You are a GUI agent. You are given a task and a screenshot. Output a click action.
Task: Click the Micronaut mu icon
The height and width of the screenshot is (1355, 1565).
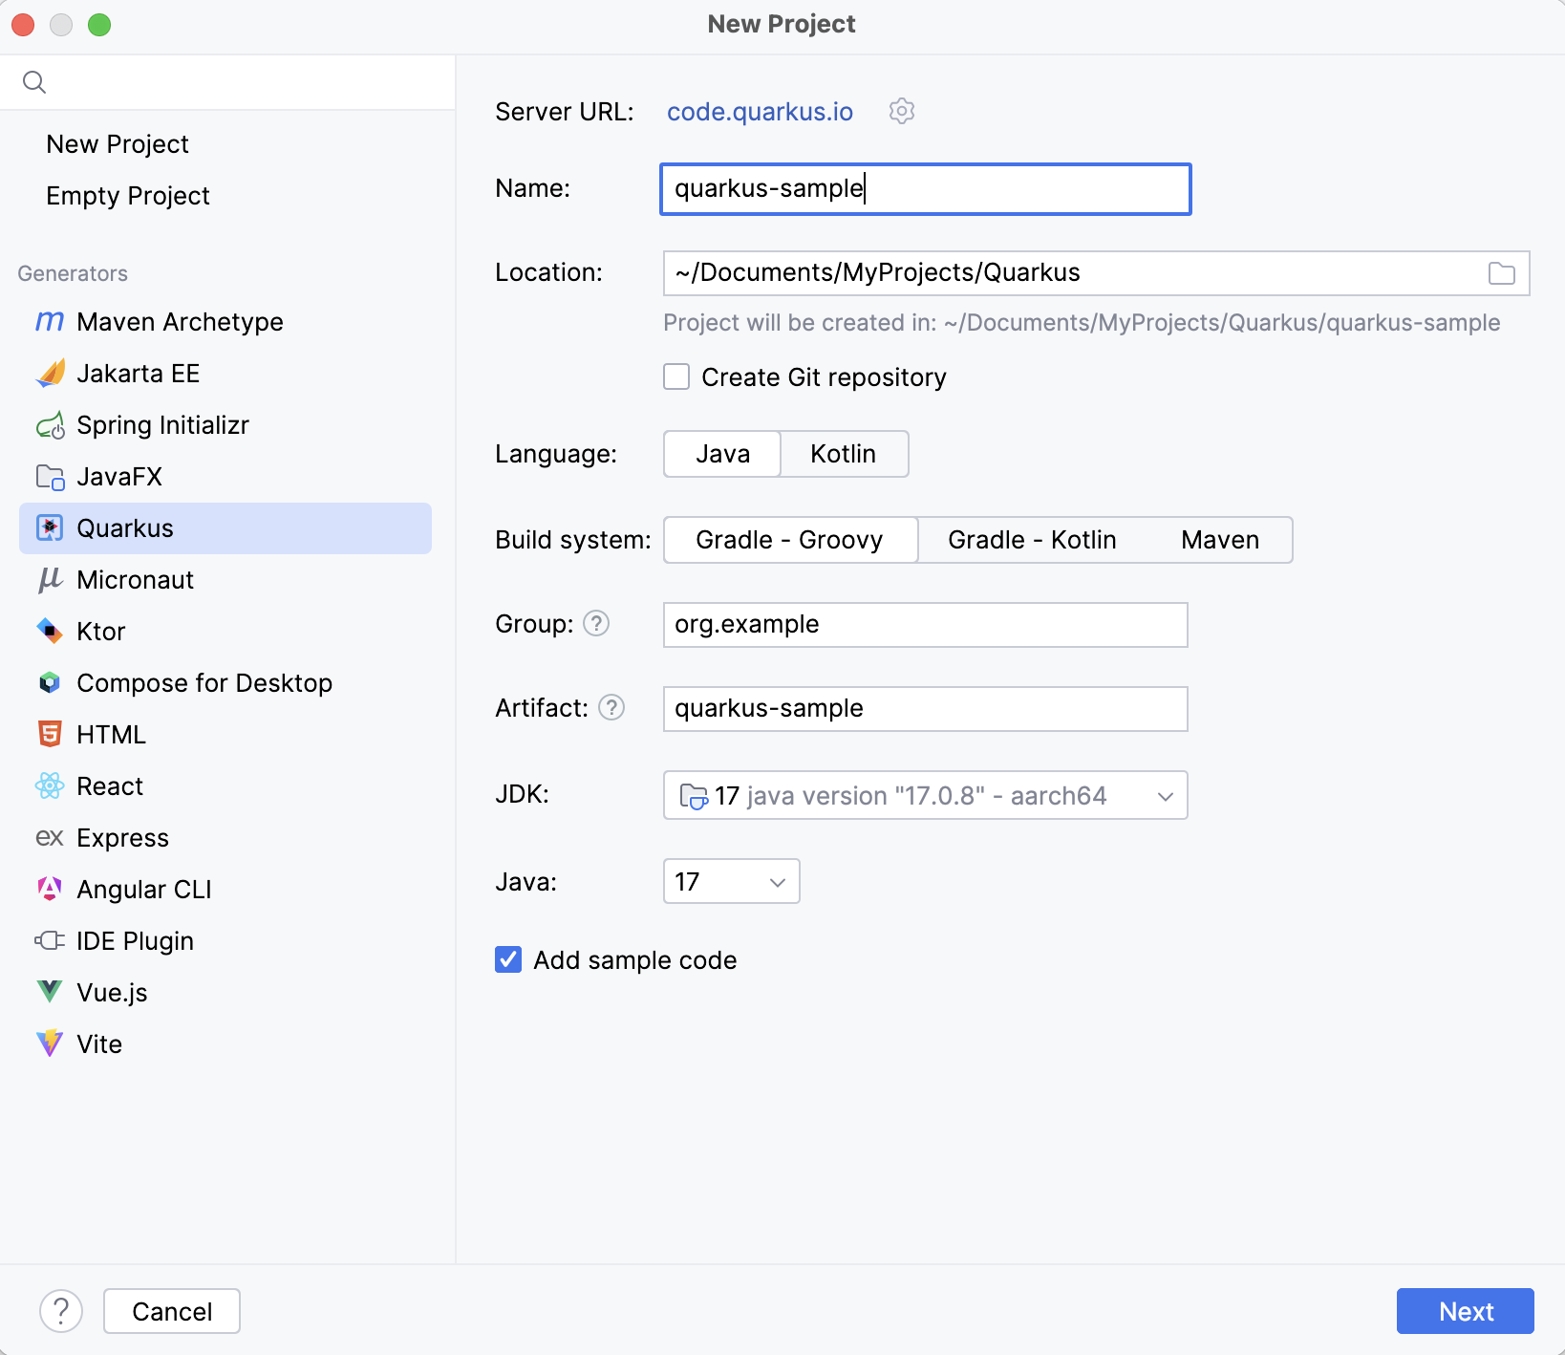click(50, 580)
